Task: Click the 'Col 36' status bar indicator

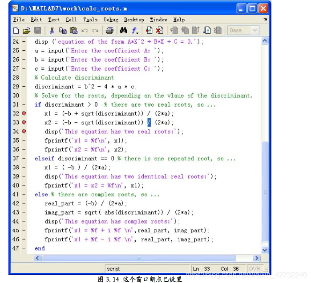Action: coord(230,269)
